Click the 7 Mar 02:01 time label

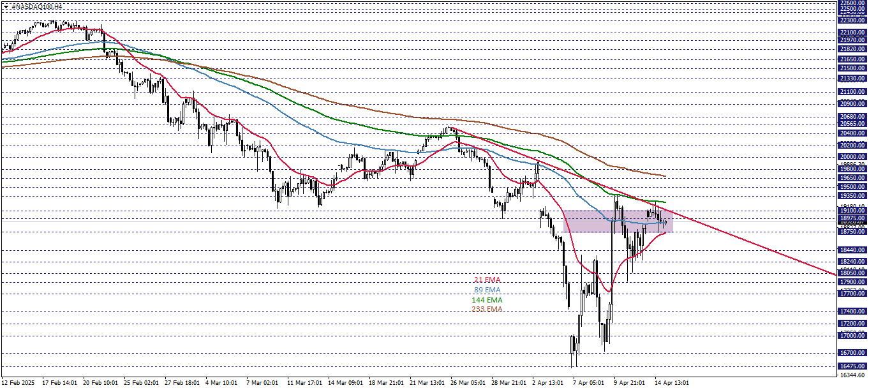click(262, 383)
